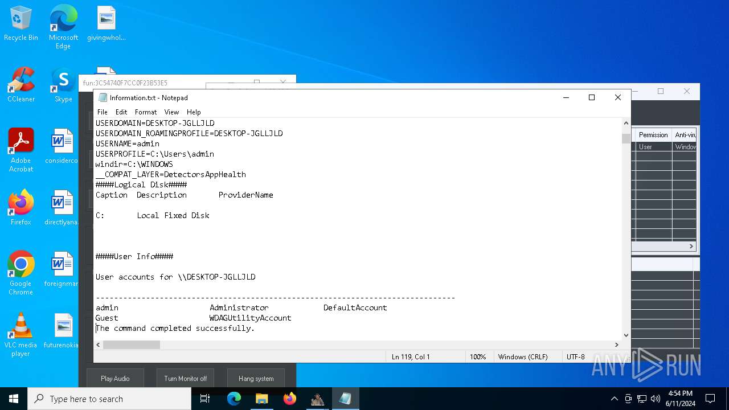Click the #####User Info##### heading text
The height and width of the screenshot is (410, 729).
pyautogui.click(x=134, y=256)
